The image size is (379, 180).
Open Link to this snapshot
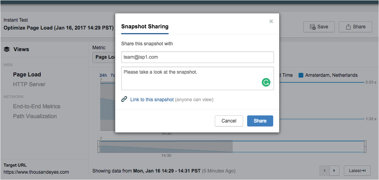[152, 100]
